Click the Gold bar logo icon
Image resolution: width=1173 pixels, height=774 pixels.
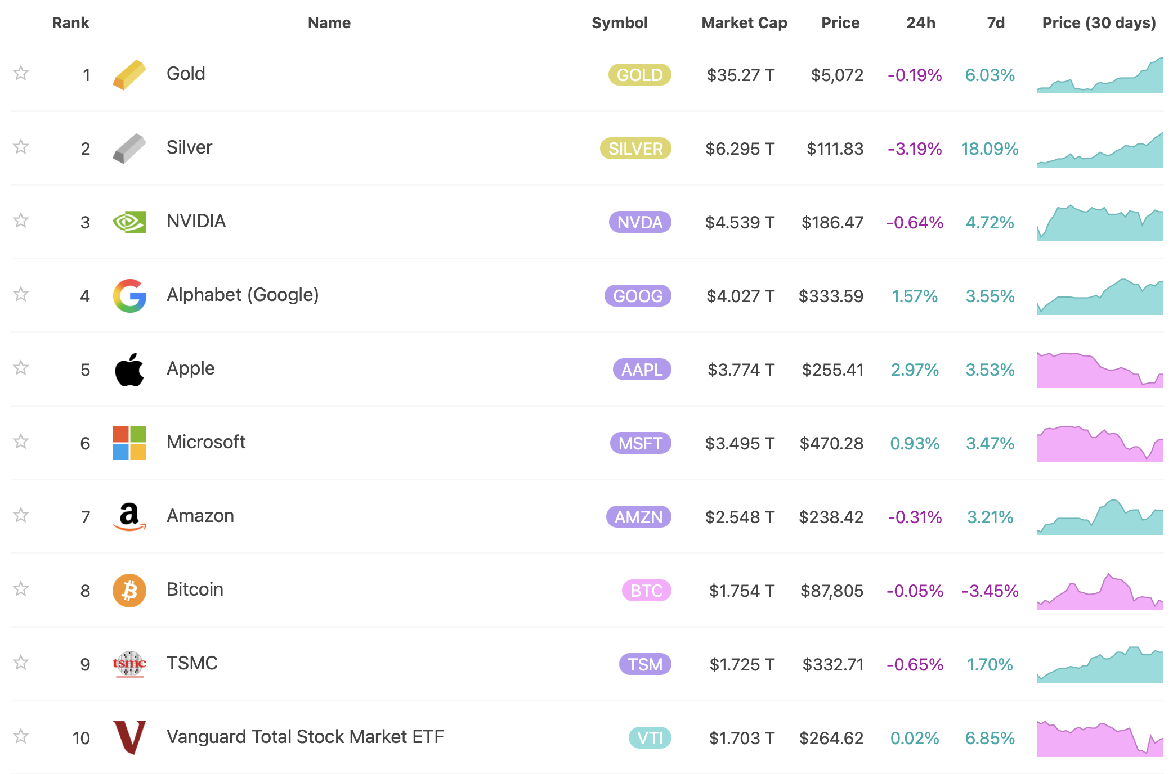129,75
